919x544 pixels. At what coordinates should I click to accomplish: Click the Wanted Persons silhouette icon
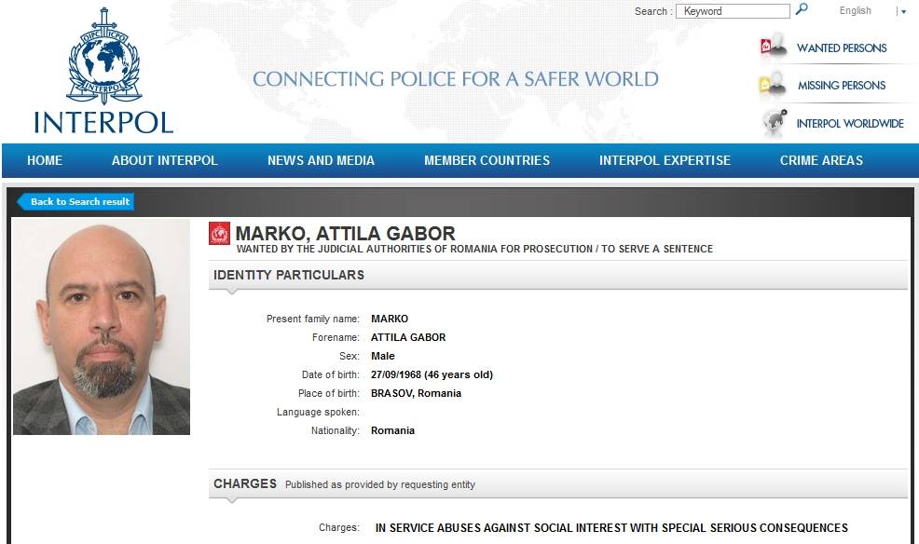[x=773, y=47]
